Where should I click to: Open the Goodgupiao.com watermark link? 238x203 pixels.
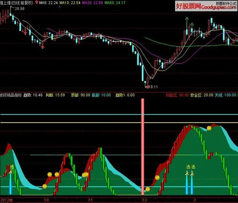tap(206, 6)
